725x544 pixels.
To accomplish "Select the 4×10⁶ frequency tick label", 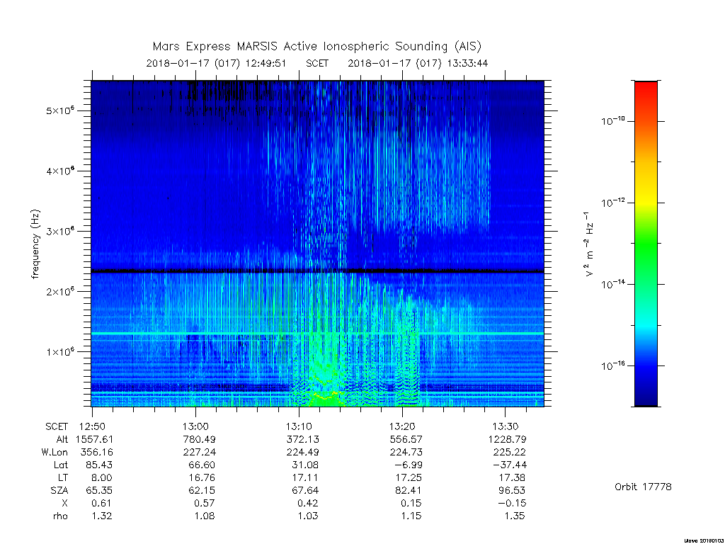I will [x=60, y=171].
